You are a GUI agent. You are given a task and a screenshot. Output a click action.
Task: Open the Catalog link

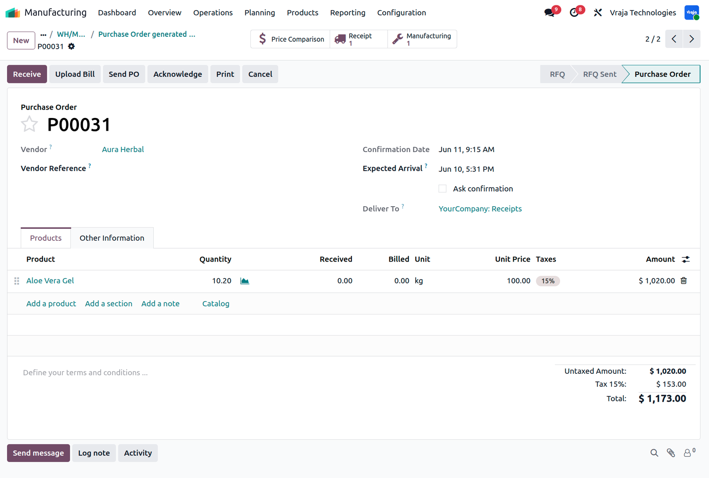tap(216, 304)
